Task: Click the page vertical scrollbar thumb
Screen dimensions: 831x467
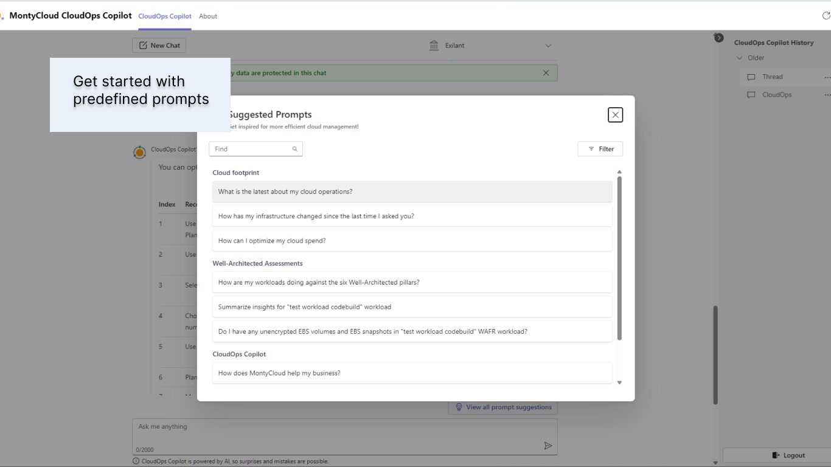Action: tap(715, 355)
